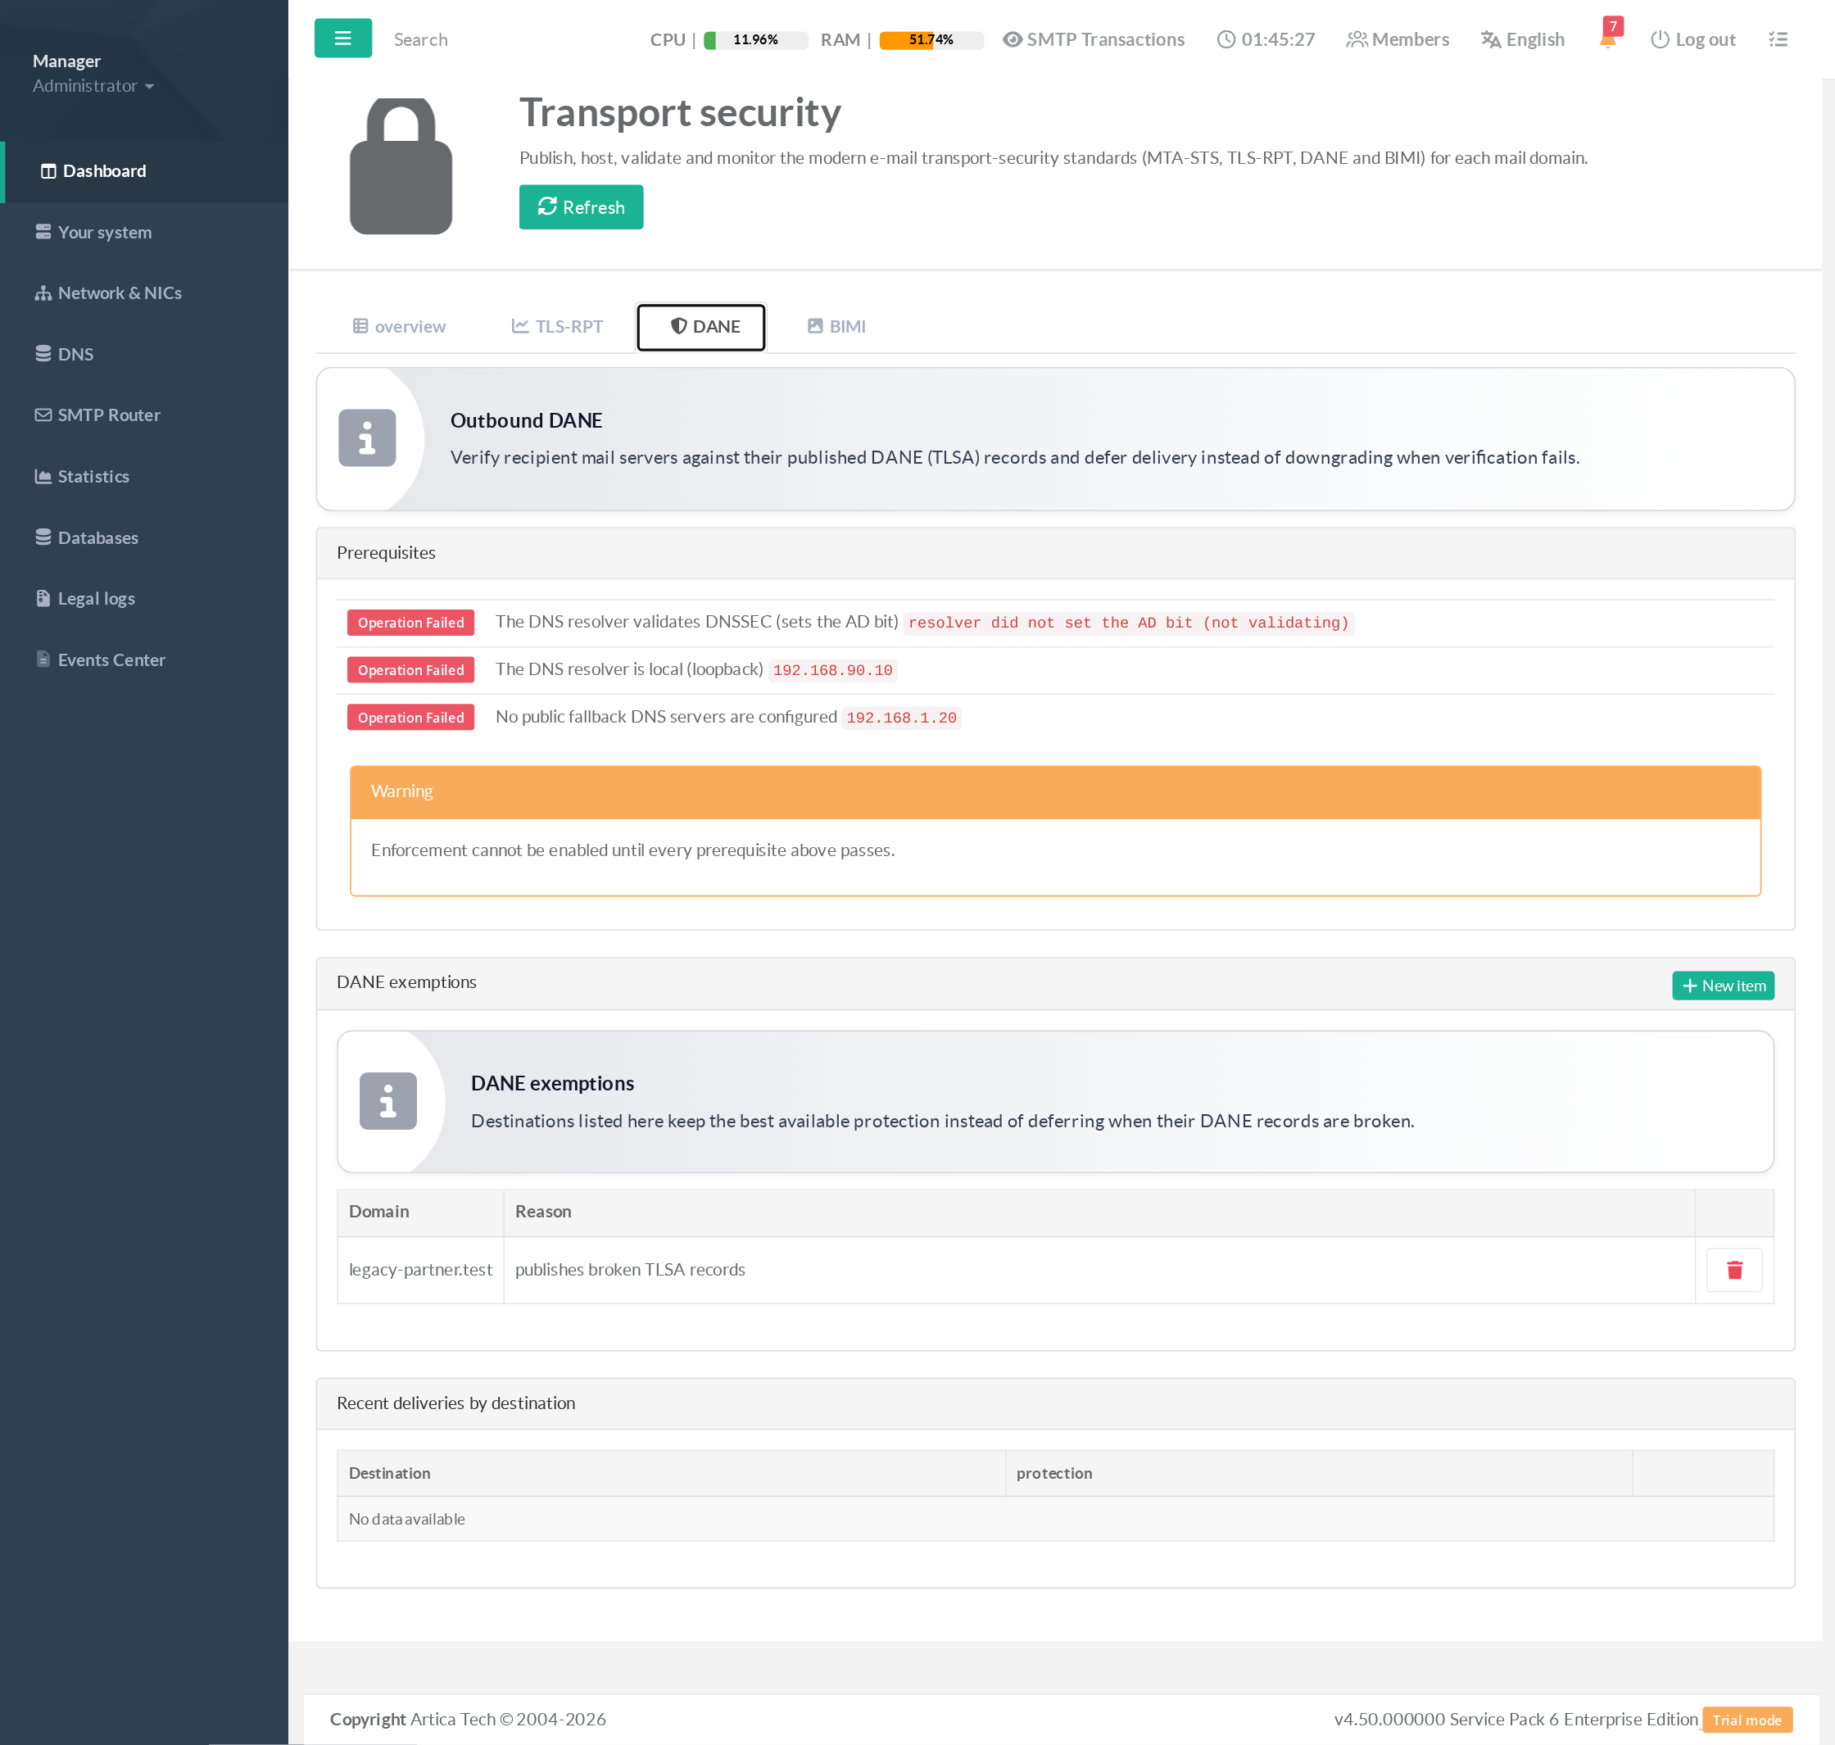Click the Prerequisites panel header

pos(1054,554)
